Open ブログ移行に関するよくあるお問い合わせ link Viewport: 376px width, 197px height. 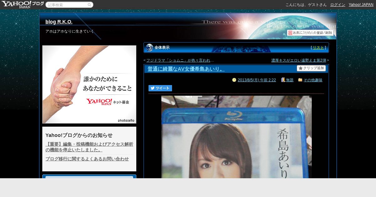(87, 159)
